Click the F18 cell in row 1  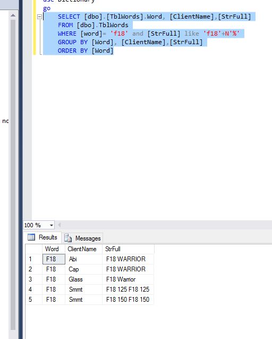(54, 259)
